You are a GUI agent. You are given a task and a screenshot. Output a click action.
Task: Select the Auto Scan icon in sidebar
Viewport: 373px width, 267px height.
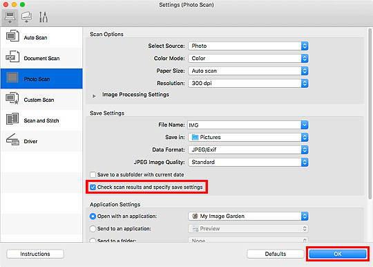coord(12,36)
